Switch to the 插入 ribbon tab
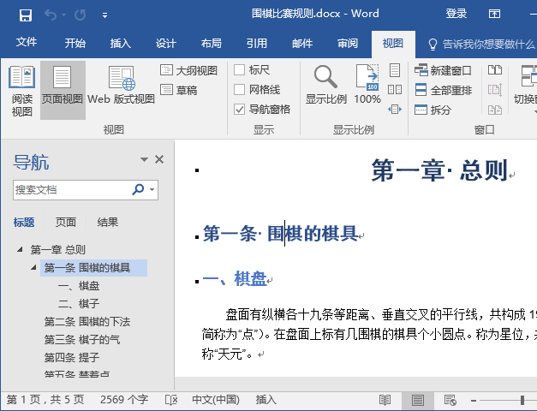The width and height of the screenshot is (537, 411). [x=120, y=43]
